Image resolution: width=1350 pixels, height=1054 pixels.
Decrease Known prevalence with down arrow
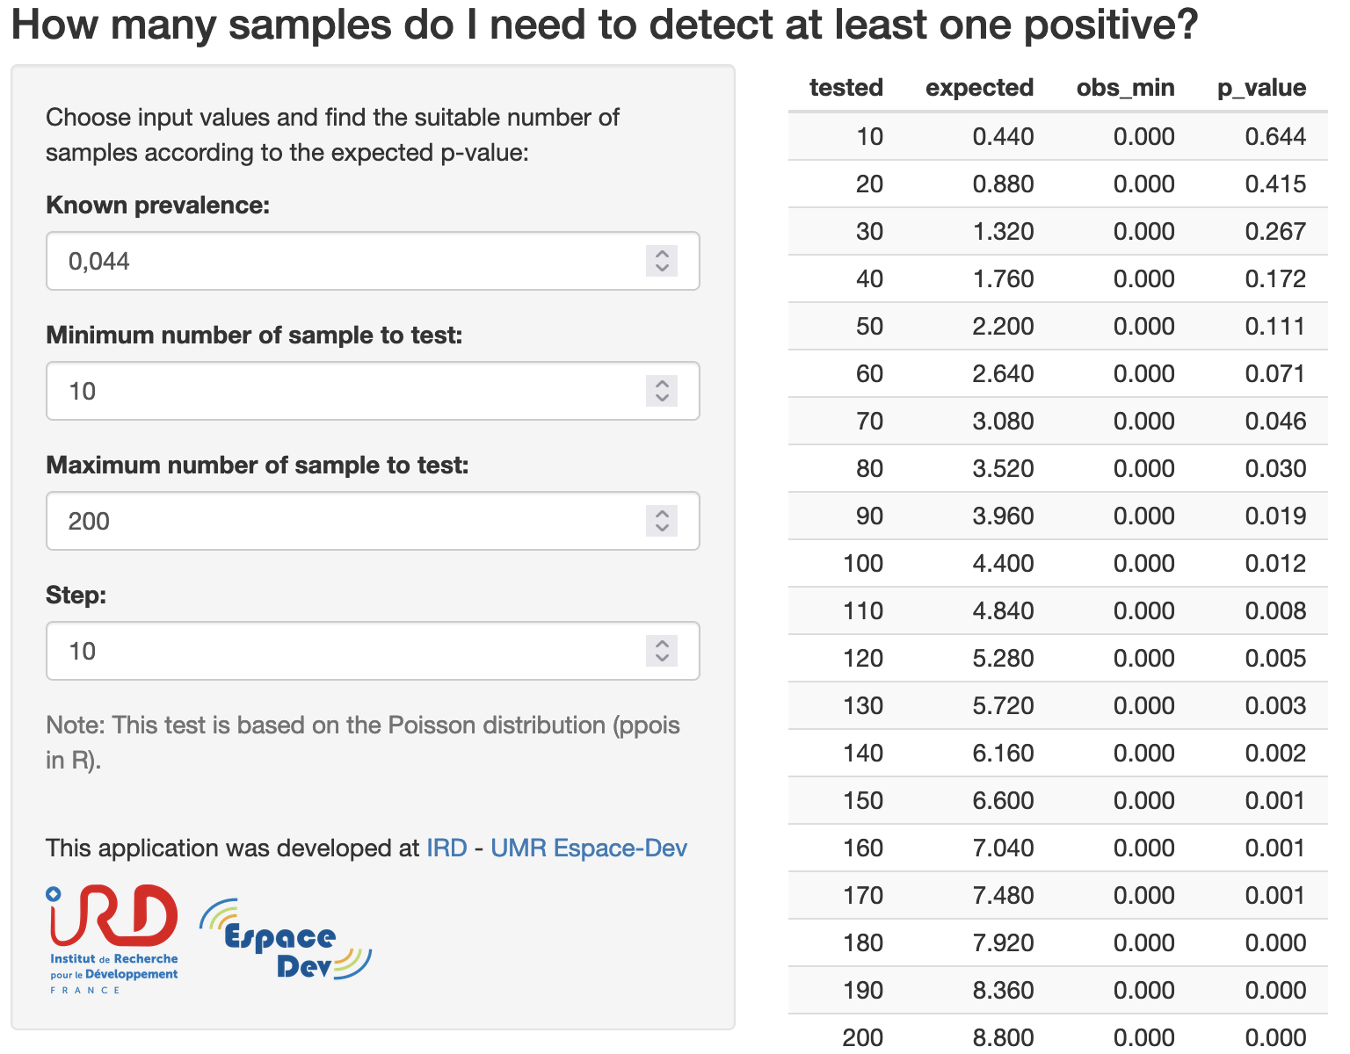point(662,269)
